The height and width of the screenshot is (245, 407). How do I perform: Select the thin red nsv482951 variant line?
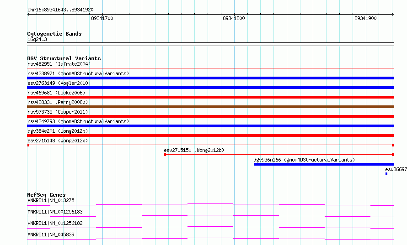click(210, 68)
